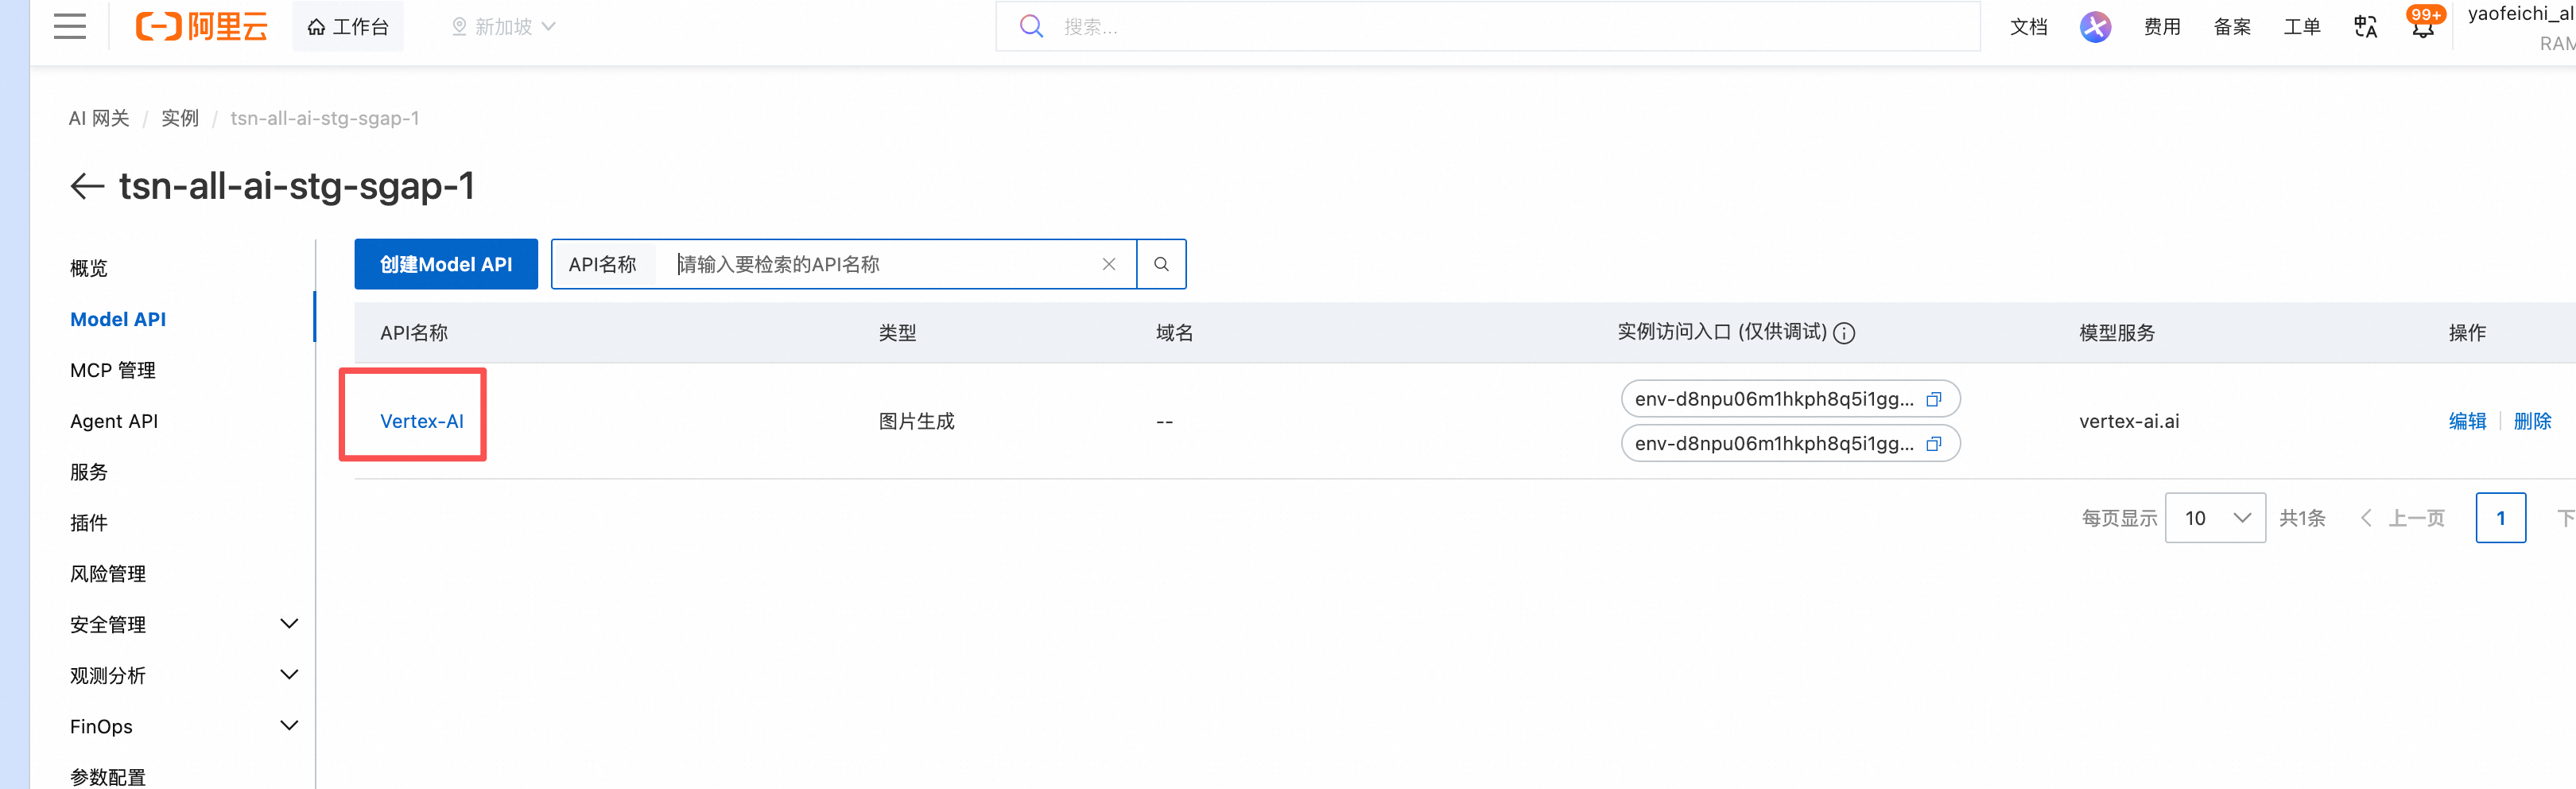This screenshot has width=2576, height=789.
Task: Click the 类型 column header
Action: click(898, 333)
